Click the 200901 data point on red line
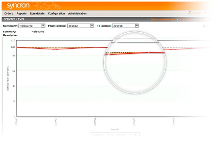Screen dimensions: 221x153 [x=56, y=49]
